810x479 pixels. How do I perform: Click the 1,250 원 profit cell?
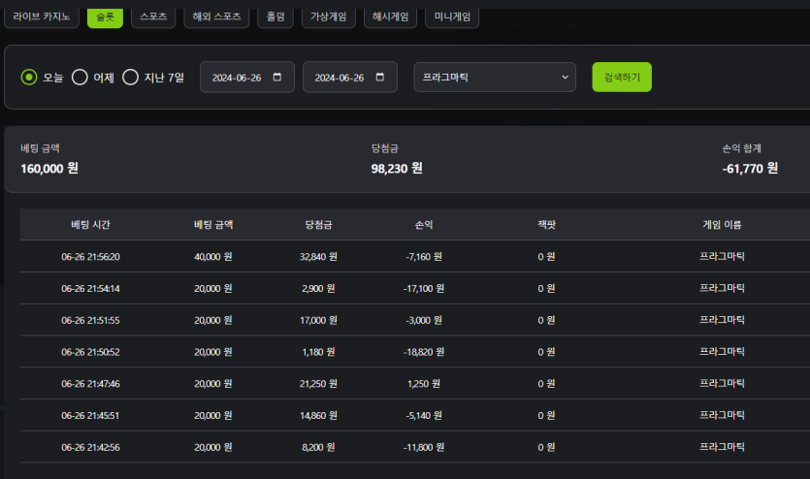click(424, 384)
